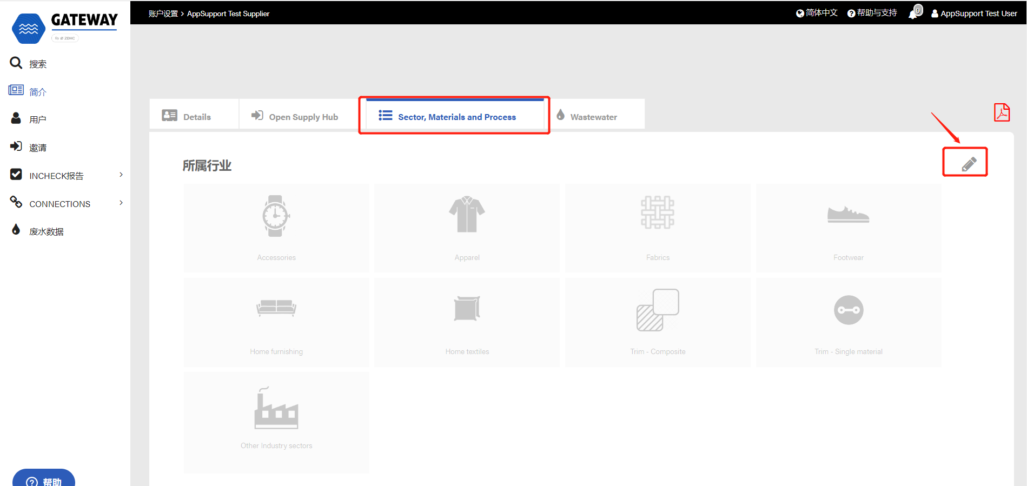Expand the CONNECTIONS submenu chevron
Screen dimensions: 1027x486
(x=121, y=203)
